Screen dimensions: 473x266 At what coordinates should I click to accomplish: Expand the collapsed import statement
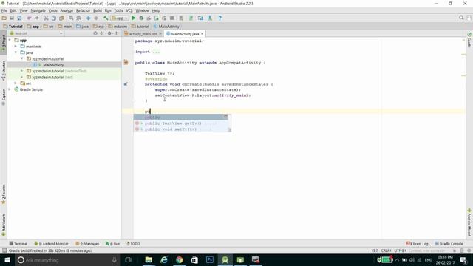pyautogui.click(x=156, y=52)
